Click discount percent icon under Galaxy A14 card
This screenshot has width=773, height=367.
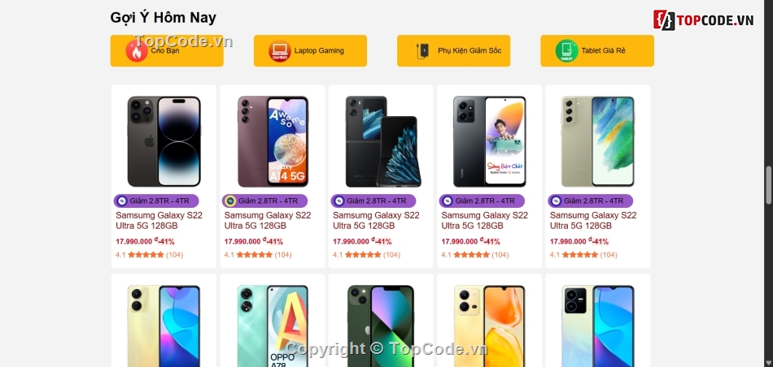click(x=230, y=201)
